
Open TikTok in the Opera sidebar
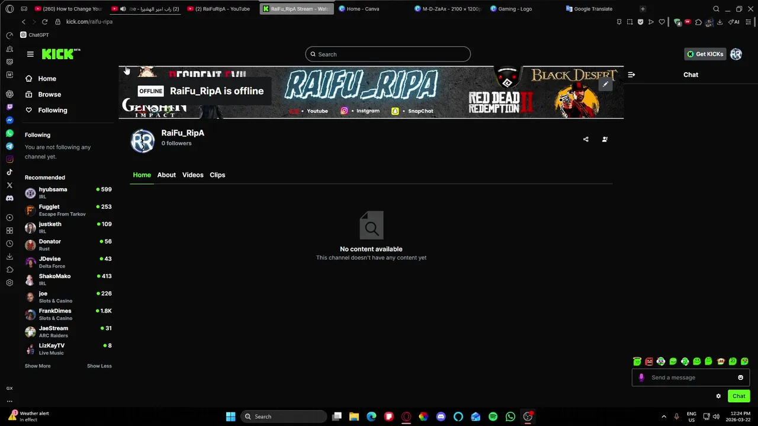[9, 172]
